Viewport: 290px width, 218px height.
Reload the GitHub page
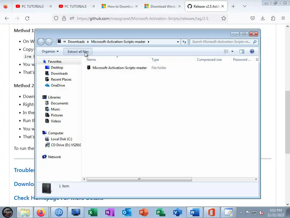[x=27, y=18]
